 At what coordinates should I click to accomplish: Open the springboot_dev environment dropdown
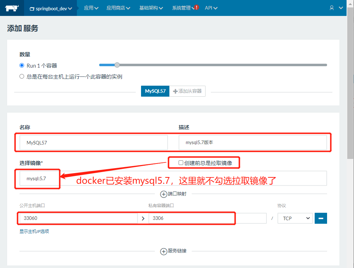click(x=51, y=8)
